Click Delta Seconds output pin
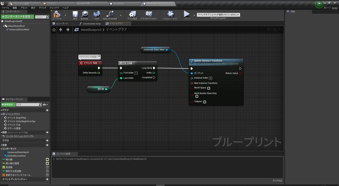 pos(99,73)
